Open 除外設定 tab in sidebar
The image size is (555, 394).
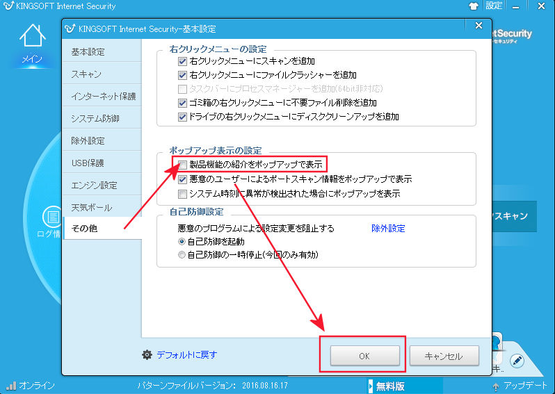102,141
